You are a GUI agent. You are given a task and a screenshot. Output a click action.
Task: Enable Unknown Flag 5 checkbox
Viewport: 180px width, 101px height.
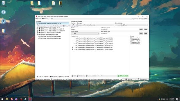(131, 44)
